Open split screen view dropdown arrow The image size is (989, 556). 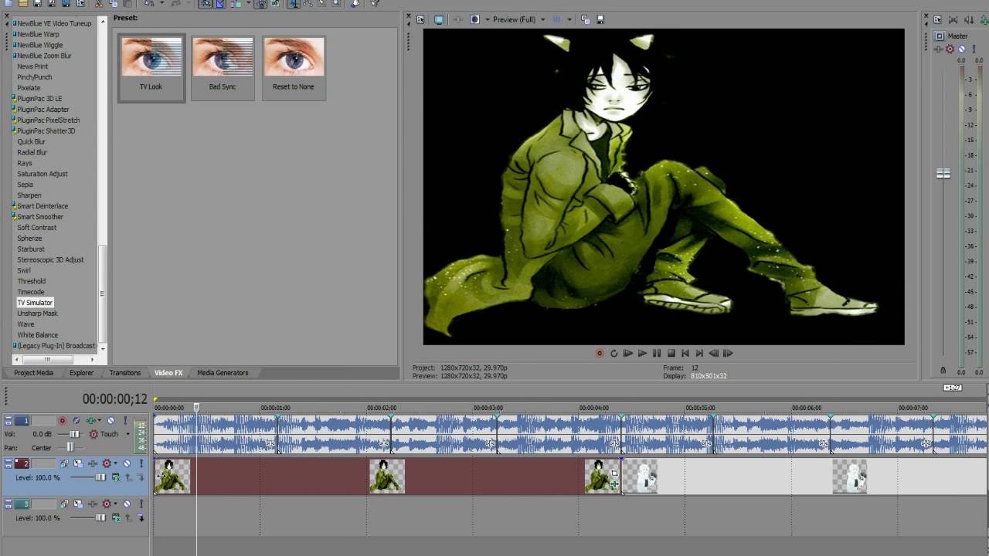(x=487, y=19)
